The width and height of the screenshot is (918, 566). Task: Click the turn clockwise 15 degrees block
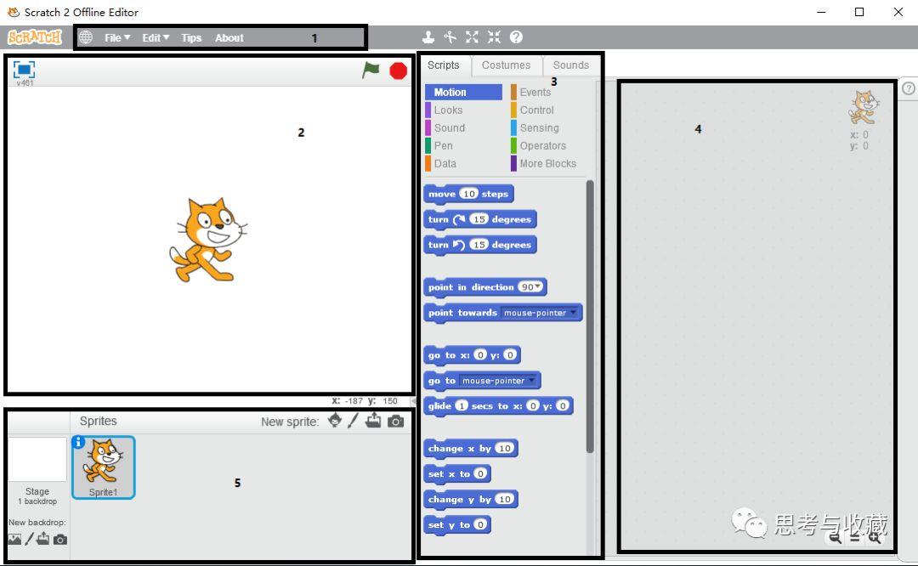(479, 219)
